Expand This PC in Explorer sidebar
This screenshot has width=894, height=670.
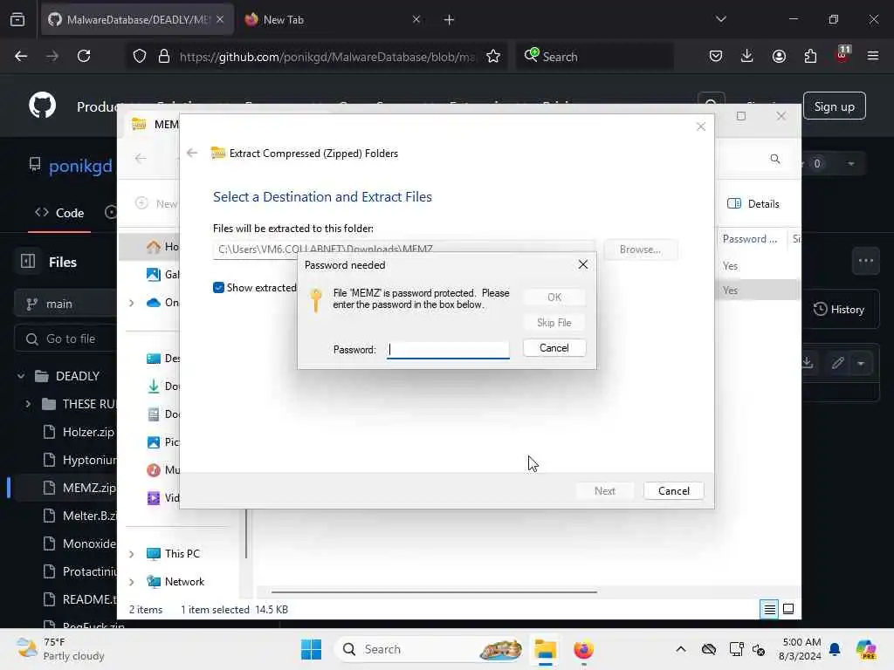point(132,554)
